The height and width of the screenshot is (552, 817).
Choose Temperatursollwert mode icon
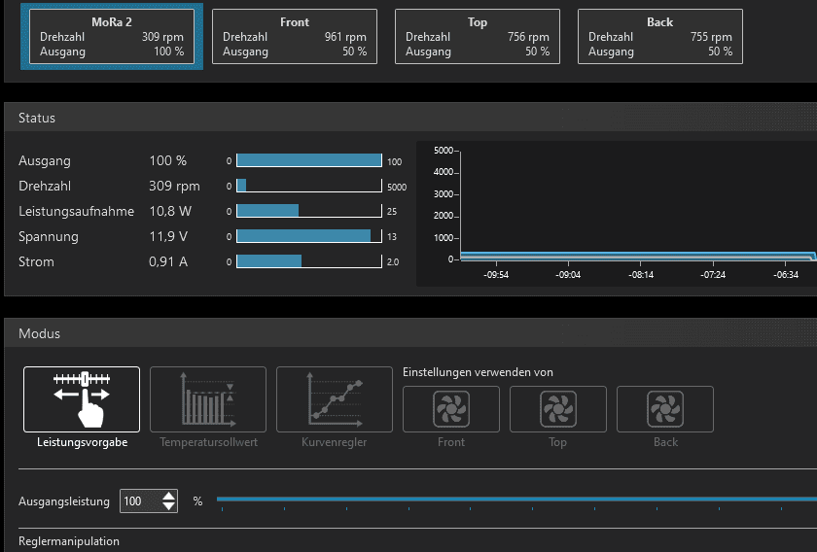click(208, 399)
